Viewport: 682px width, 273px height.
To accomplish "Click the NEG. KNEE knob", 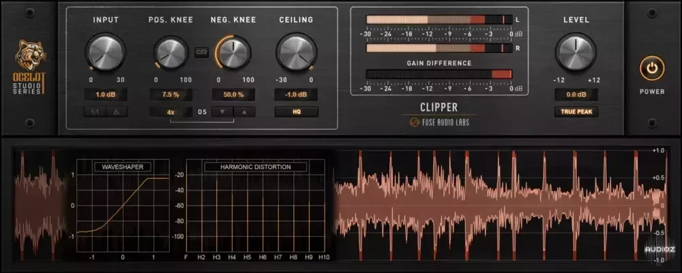I will (x=233, y=53).
